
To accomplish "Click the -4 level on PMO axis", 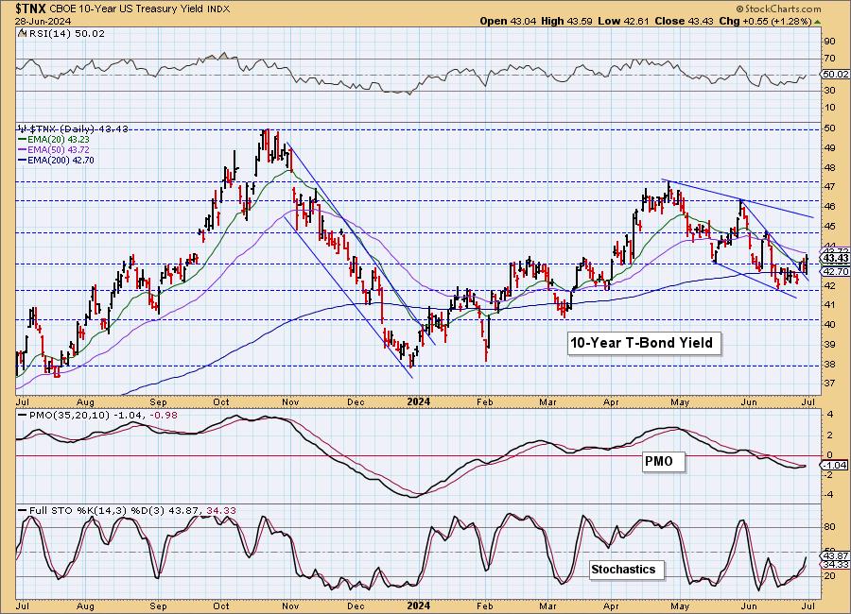I will point(828,495).
